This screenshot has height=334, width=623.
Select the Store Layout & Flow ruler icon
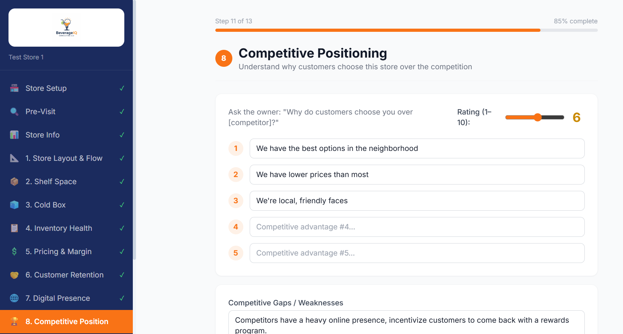[14, 158]
